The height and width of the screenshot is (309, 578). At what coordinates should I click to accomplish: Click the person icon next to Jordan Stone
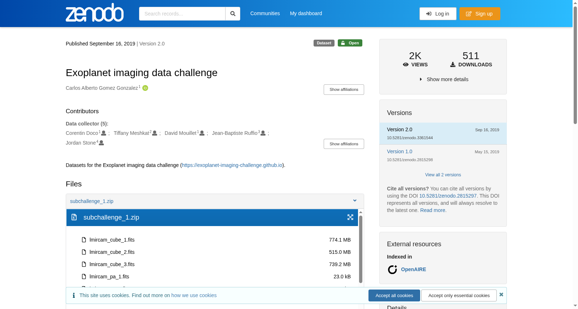pyautogui.click(x=102, y=143)
